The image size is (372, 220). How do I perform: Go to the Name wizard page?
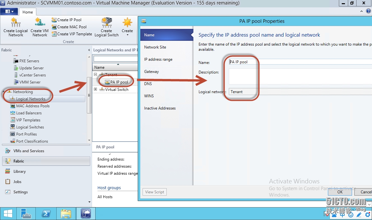tap(167, 35)
